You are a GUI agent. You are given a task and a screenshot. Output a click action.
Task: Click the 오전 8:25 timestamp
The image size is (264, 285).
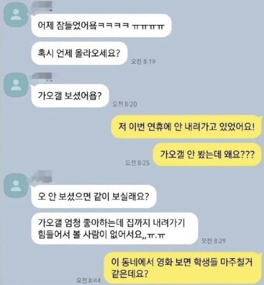tap(137, 163)
